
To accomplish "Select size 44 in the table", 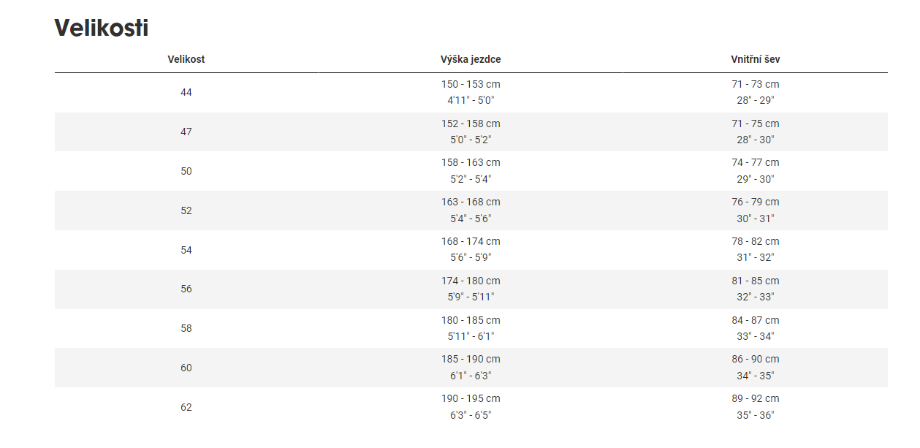I will click(186, 93).
